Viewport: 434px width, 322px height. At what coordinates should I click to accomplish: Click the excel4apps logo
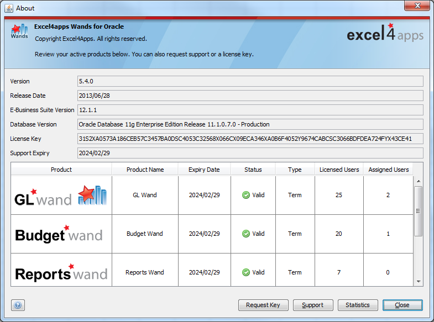(385, 33)
